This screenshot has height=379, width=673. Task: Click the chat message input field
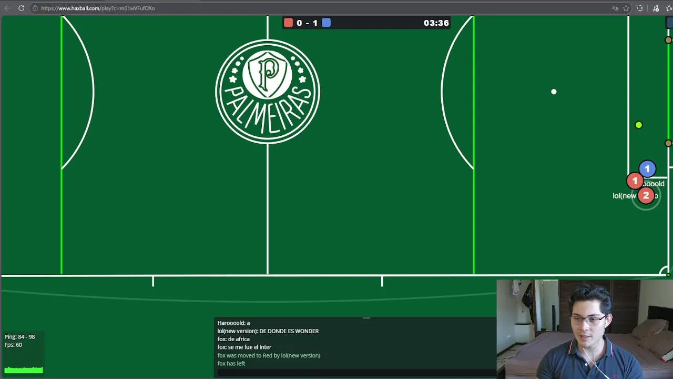click(x=356, y=373)
